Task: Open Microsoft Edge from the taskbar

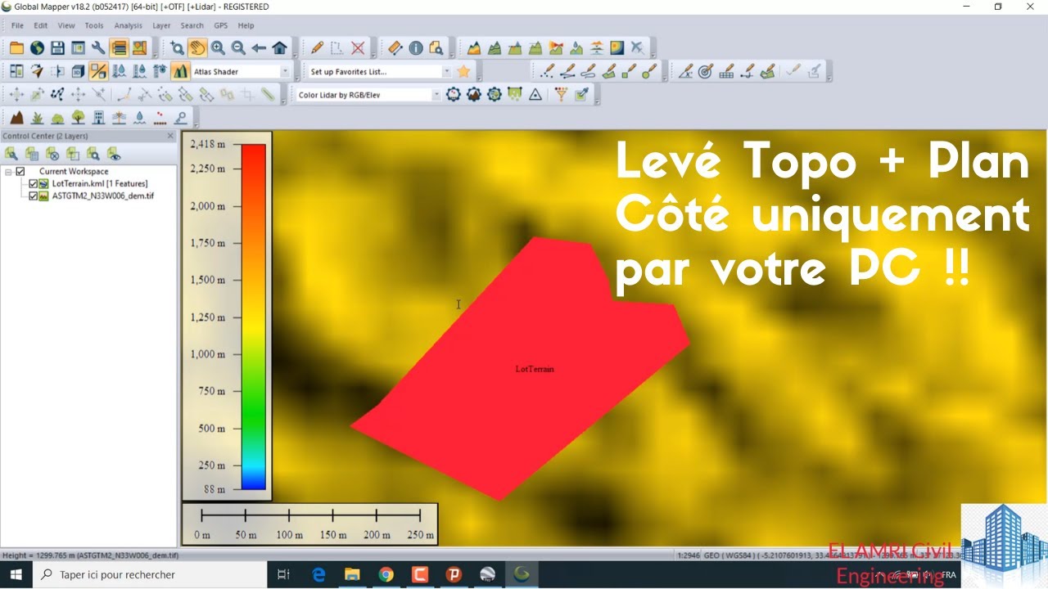Action: coord(318,574)
